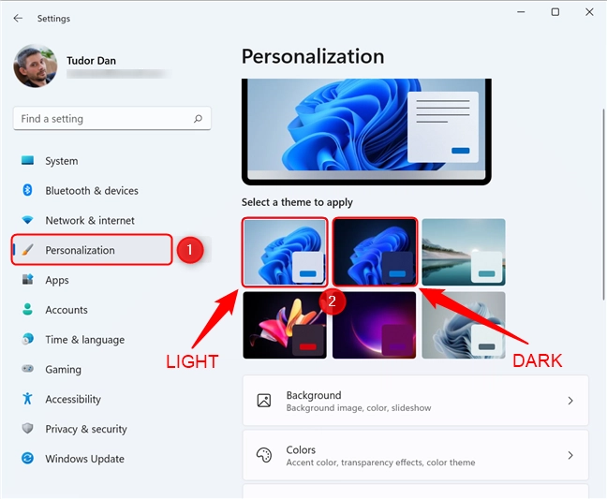Close the Settings window
The height and width of the screenshot is (499, 607).
coord(589,12)
